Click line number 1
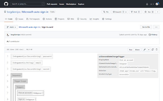 8,56
